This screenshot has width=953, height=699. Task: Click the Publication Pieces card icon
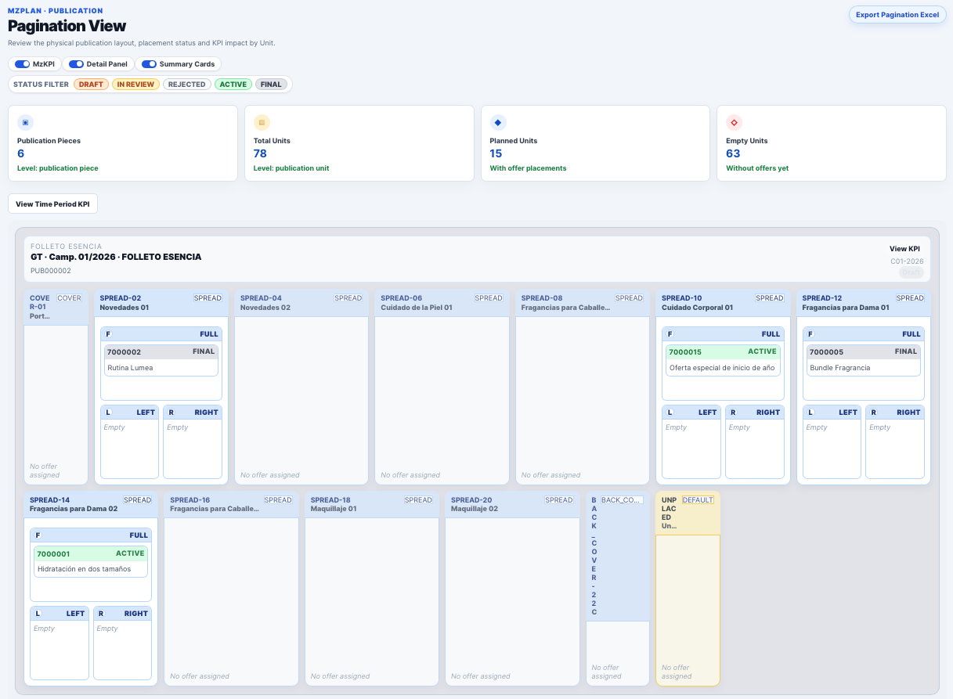[x=26, y=122]
